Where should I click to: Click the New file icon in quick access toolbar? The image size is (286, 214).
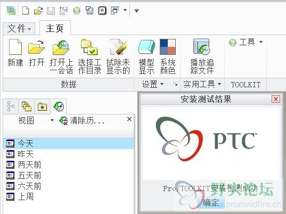click(26, 11)
